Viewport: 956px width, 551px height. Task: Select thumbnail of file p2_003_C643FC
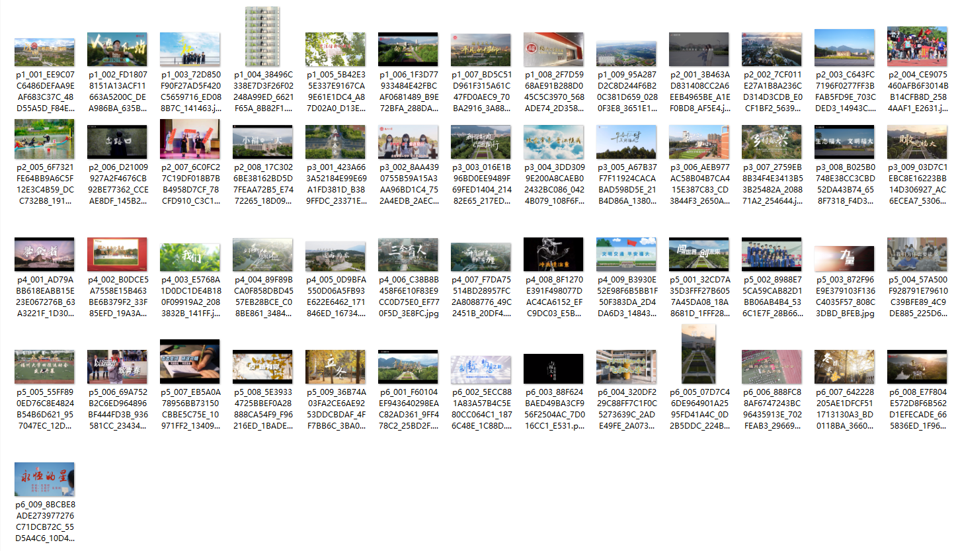point(844,48)
